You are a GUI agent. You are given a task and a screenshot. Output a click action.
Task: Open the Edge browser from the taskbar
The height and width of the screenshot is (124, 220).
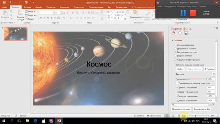tap(35, 121)
